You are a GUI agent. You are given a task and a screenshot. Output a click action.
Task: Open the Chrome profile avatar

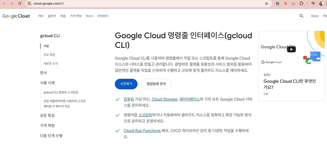(321, 4)
